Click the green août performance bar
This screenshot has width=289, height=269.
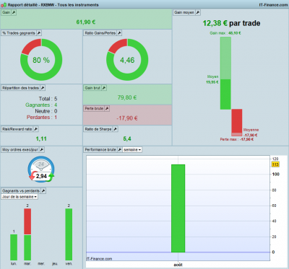(178, 208)
